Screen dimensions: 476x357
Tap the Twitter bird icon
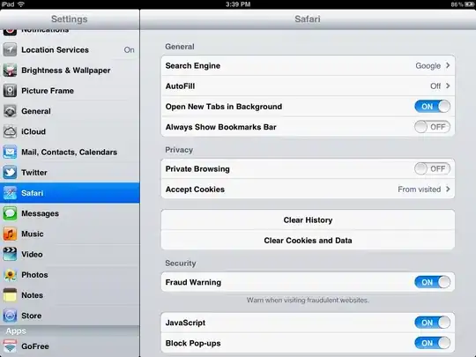point(10,173)
